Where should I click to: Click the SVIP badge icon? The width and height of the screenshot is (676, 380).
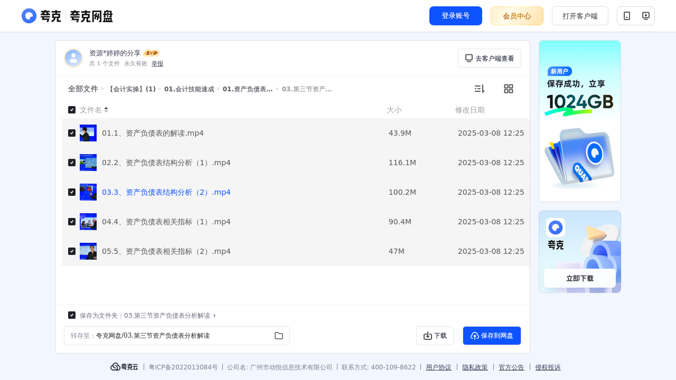152,53
